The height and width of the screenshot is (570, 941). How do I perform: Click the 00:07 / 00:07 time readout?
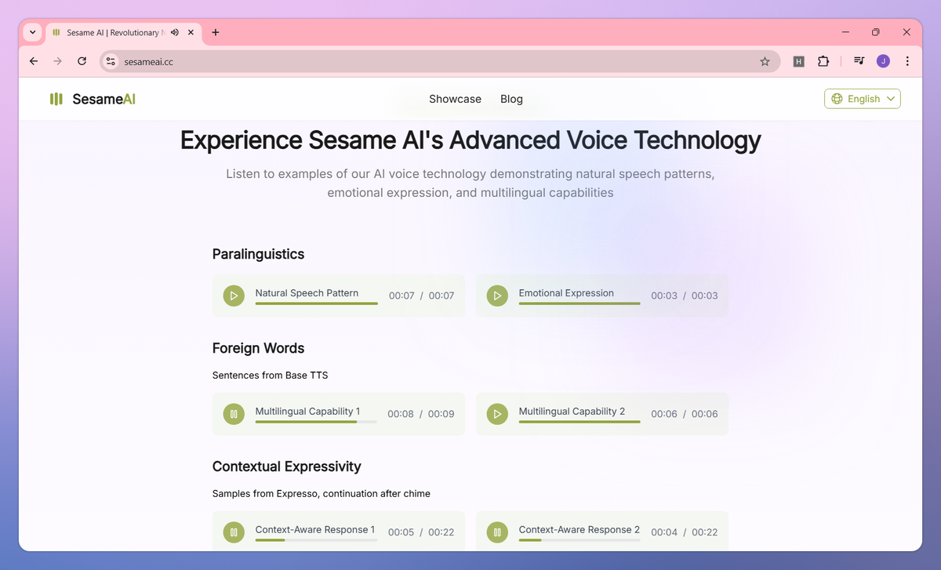pyautogui.click(x=422, y=296)
